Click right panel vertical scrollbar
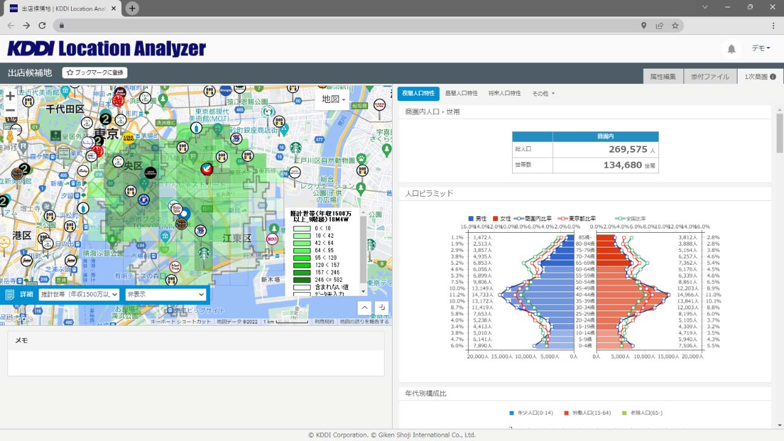The image size is (784, 441). click(780, 133)
